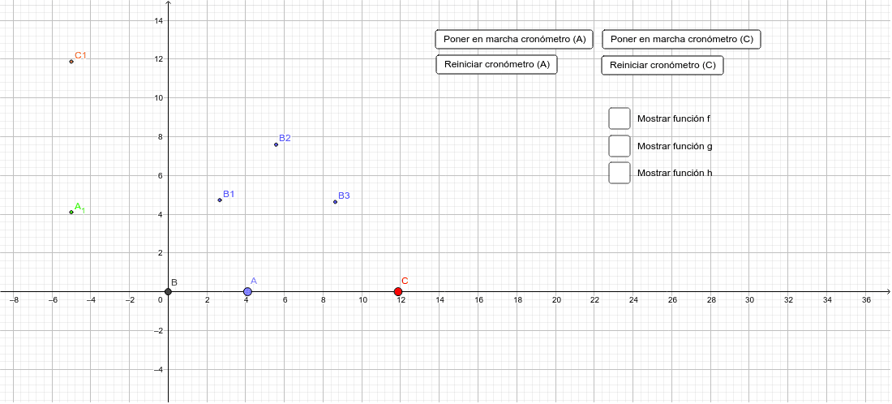This screenshot has width=892, height=404.
Task: Click the orange point C1
Action: (x=71, y=62)
